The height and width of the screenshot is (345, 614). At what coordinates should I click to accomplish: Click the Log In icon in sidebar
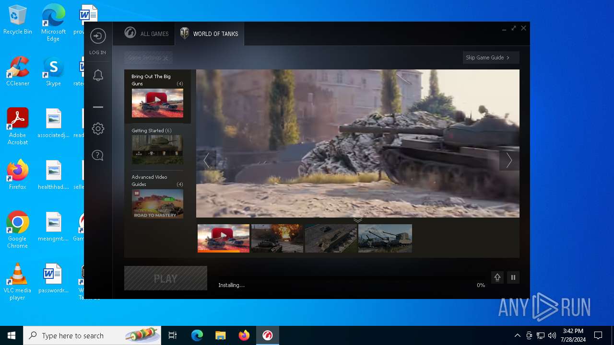pyautogui.click(x=98, y=36)
